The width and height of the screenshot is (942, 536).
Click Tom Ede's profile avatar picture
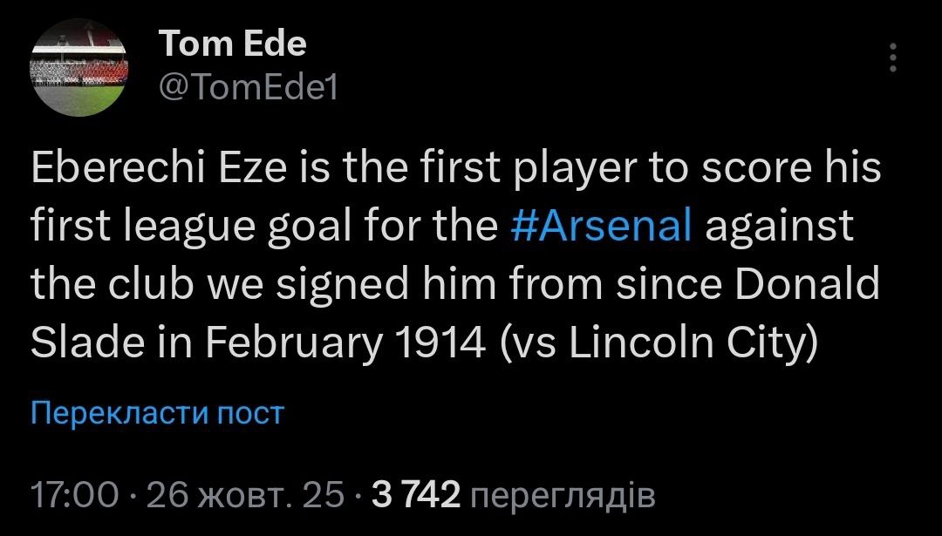[79, 67]
